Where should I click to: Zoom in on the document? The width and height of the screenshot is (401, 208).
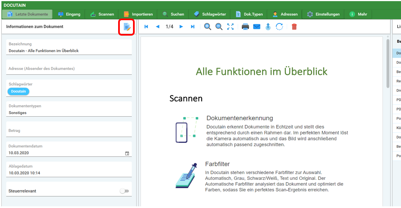click(208, 27)
